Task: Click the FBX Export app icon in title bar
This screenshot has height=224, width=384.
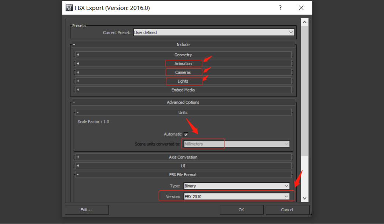Action: click(69, 8)
